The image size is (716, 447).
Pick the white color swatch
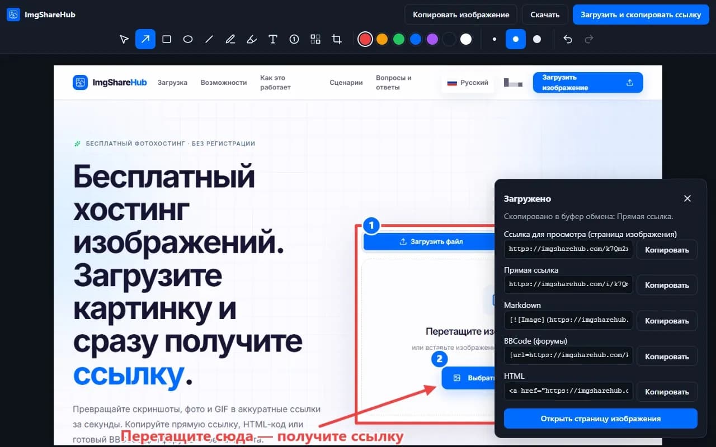[x=466, y=39]
